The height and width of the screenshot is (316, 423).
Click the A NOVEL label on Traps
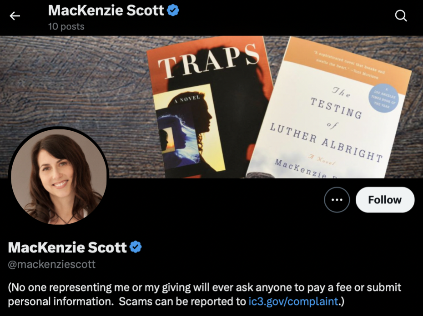point(187,99)
